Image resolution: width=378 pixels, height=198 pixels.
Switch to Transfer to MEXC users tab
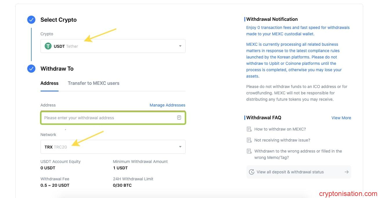tap(93, 83)
